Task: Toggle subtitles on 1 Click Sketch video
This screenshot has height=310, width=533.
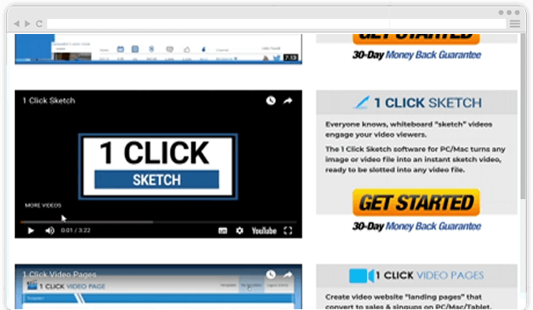Action: [x=223, y=231]
